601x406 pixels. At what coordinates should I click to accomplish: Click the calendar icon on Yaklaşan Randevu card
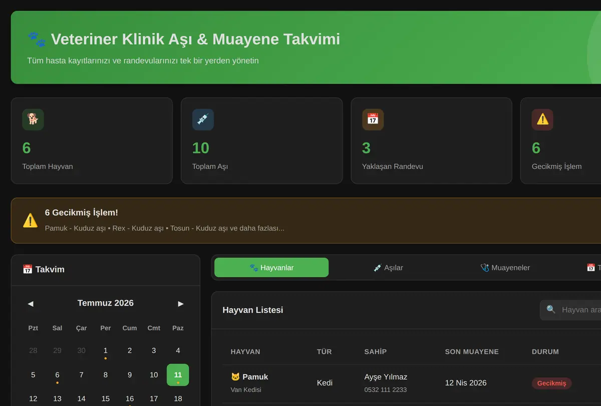pyautogui.click(x=373, y=120)
